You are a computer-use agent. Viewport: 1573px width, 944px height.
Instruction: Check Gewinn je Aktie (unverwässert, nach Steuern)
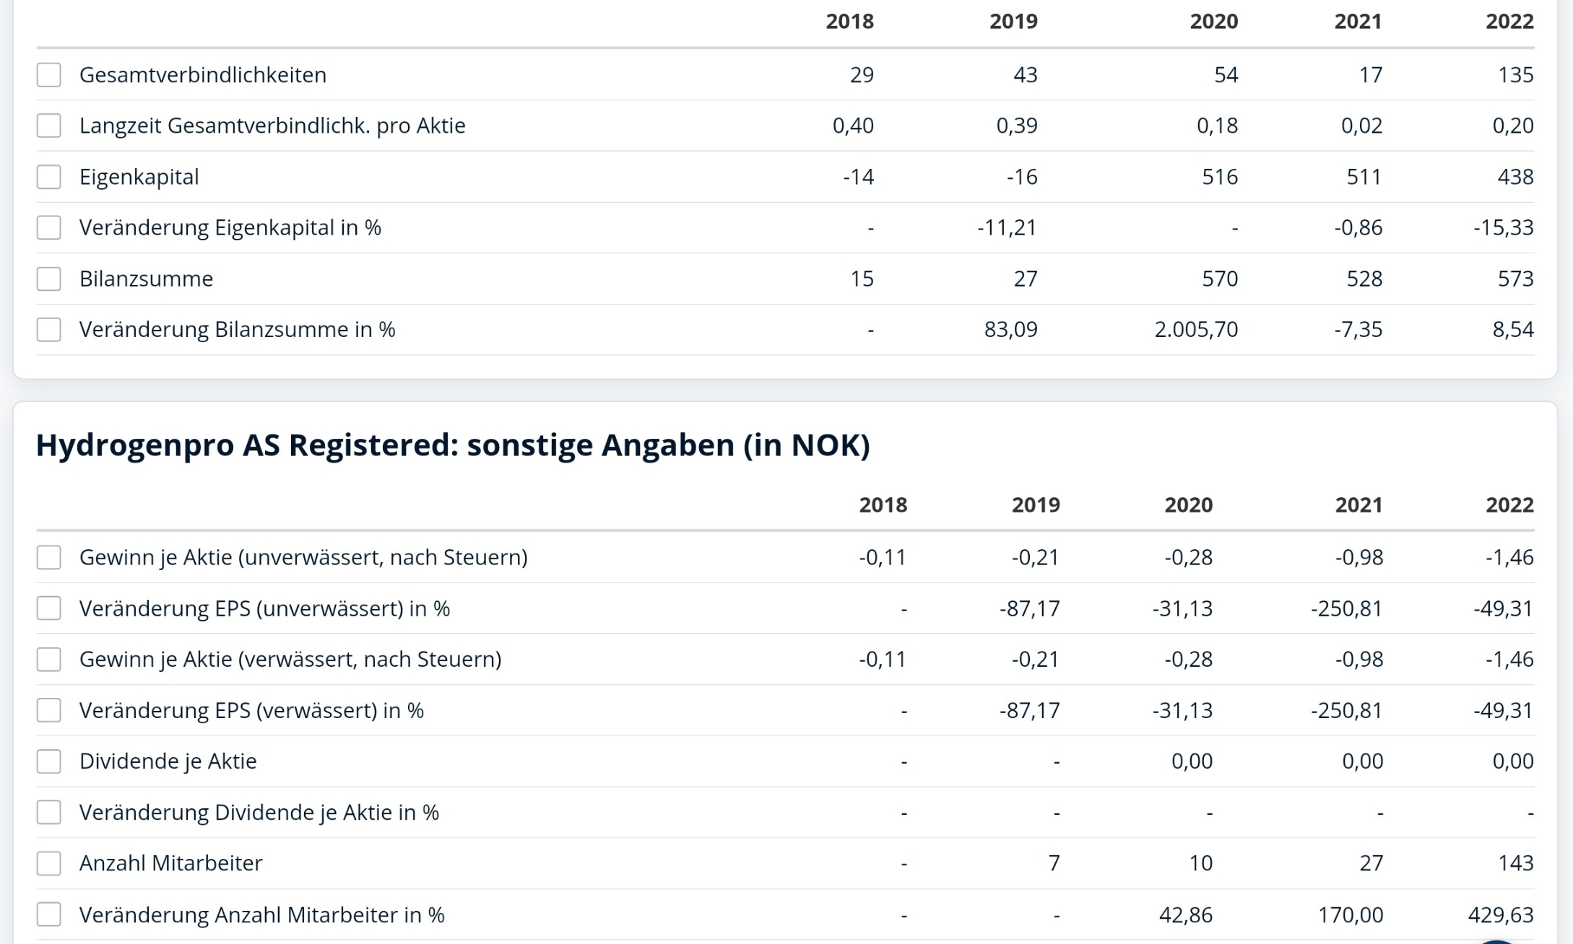click(x=48, y=557)
